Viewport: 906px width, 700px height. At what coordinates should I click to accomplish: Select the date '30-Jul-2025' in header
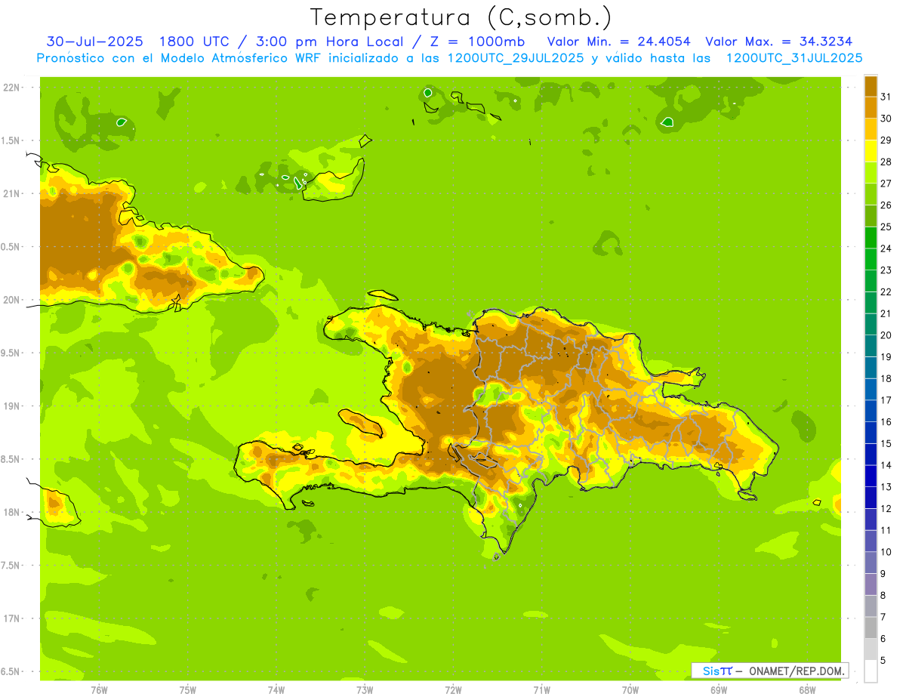click(x=95, y=42)
